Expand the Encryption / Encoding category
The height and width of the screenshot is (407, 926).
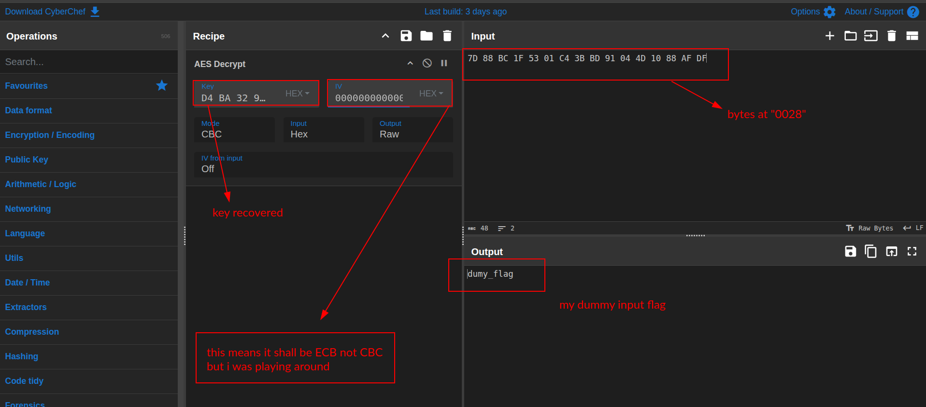[x=89, y=135]
